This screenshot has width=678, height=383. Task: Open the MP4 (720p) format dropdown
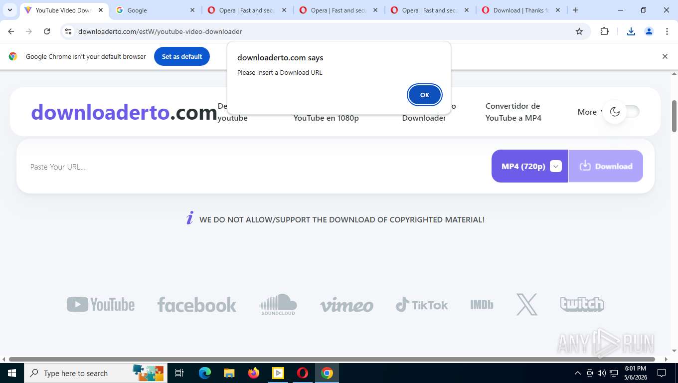(x=529, y=166)
